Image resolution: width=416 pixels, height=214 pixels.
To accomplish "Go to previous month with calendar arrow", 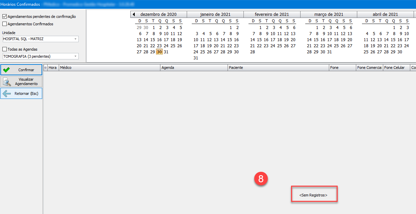I will pos(134,15).
